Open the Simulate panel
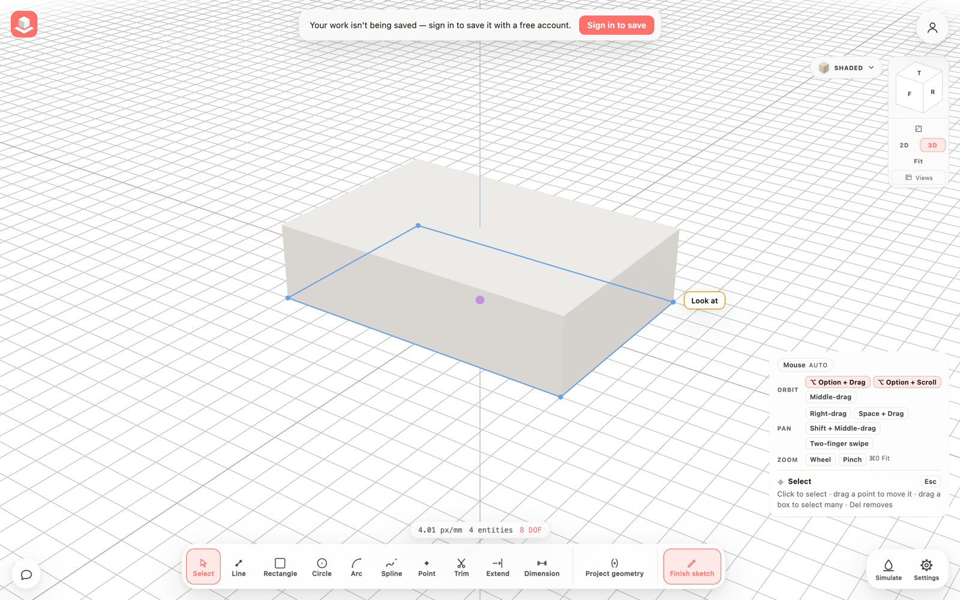Screen dimensions: 960x600 889,569
